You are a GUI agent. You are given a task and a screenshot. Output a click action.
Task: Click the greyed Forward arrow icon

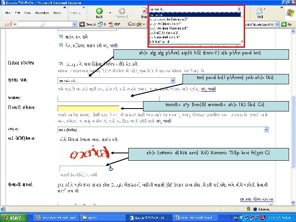tap(122, 11)
